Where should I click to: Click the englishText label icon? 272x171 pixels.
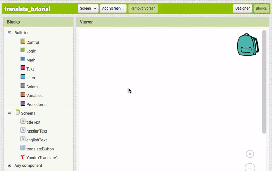[x=23, y=139]
